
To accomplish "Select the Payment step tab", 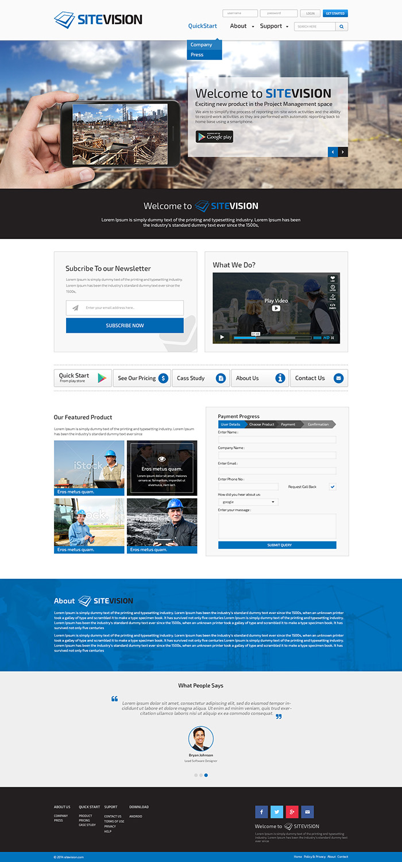I will point(289,424).
